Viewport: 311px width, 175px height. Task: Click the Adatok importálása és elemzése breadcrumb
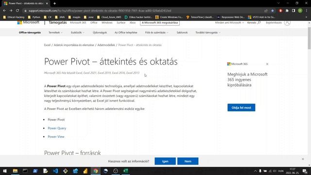[74, 45]
